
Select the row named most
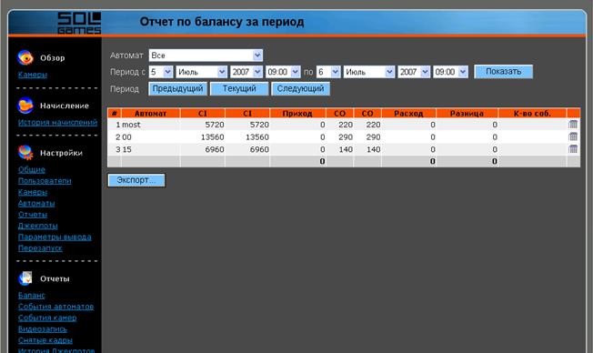point(344,125)
